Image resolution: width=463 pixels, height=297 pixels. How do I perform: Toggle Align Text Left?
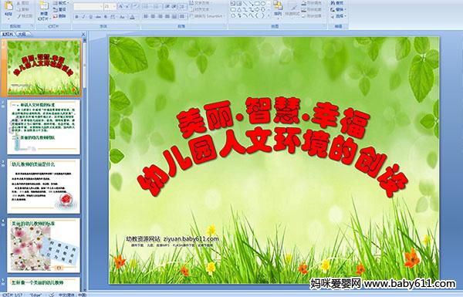pyautogui.click(x=146, y=16)
